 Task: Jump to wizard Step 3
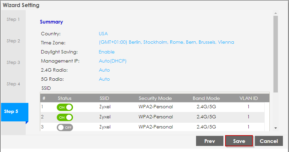click(13, 63)
